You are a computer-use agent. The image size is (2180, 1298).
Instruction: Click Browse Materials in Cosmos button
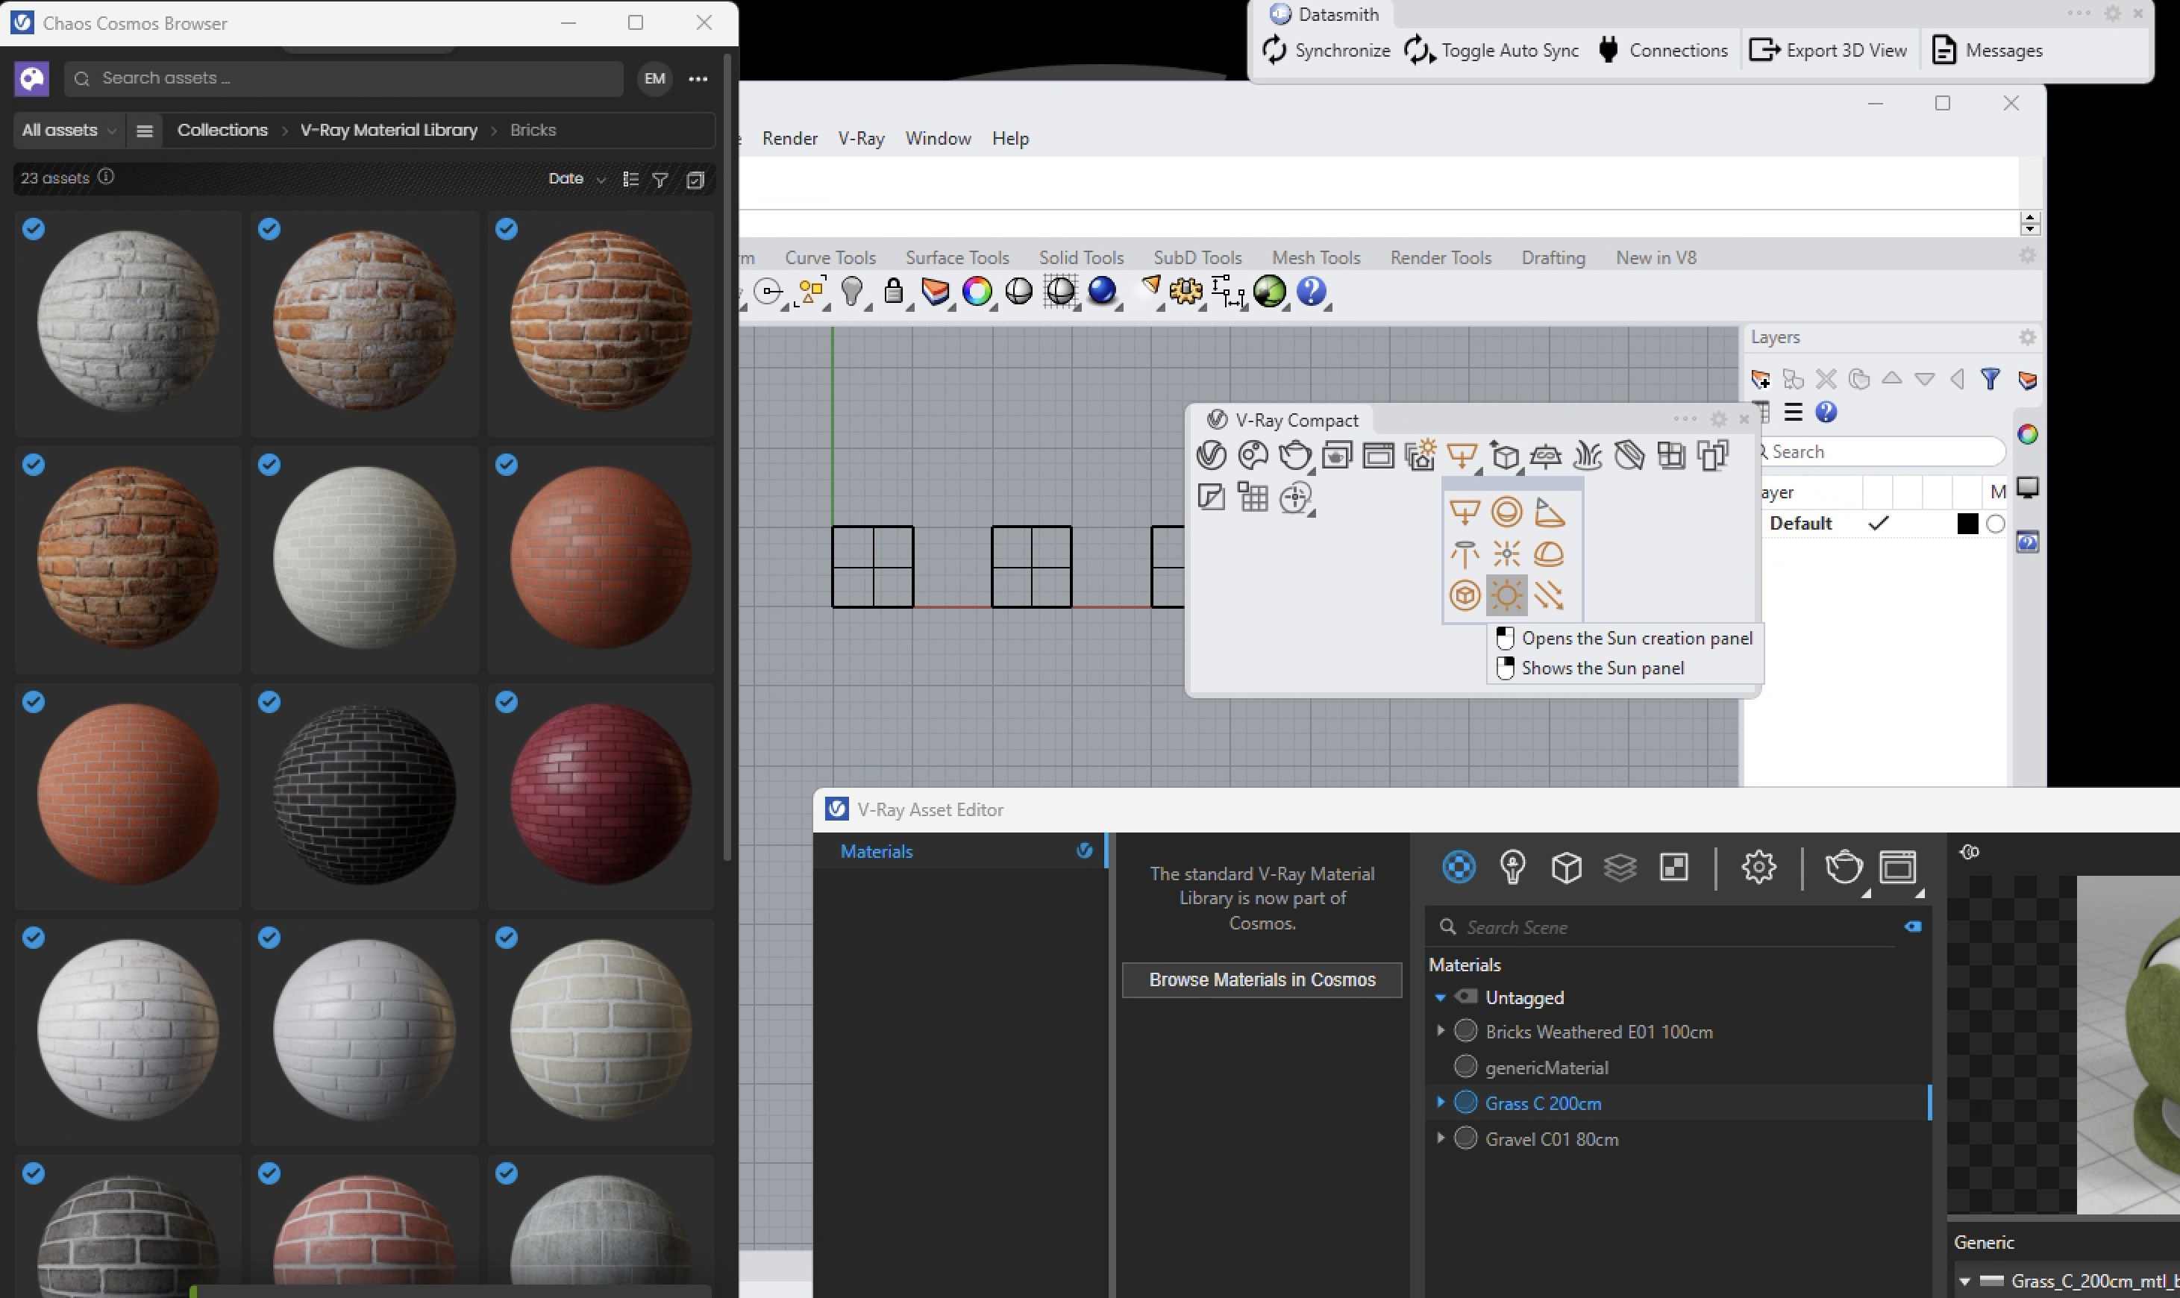(x=1262, y=979)
